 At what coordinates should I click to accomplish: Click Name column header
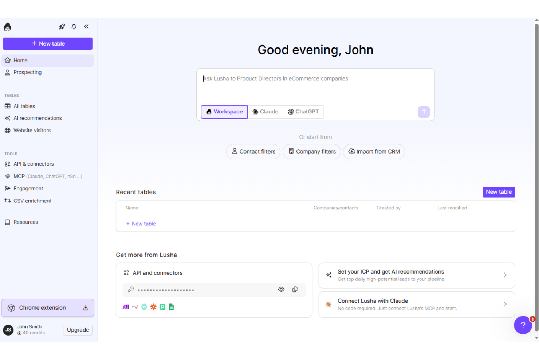(x=132, y=208)
